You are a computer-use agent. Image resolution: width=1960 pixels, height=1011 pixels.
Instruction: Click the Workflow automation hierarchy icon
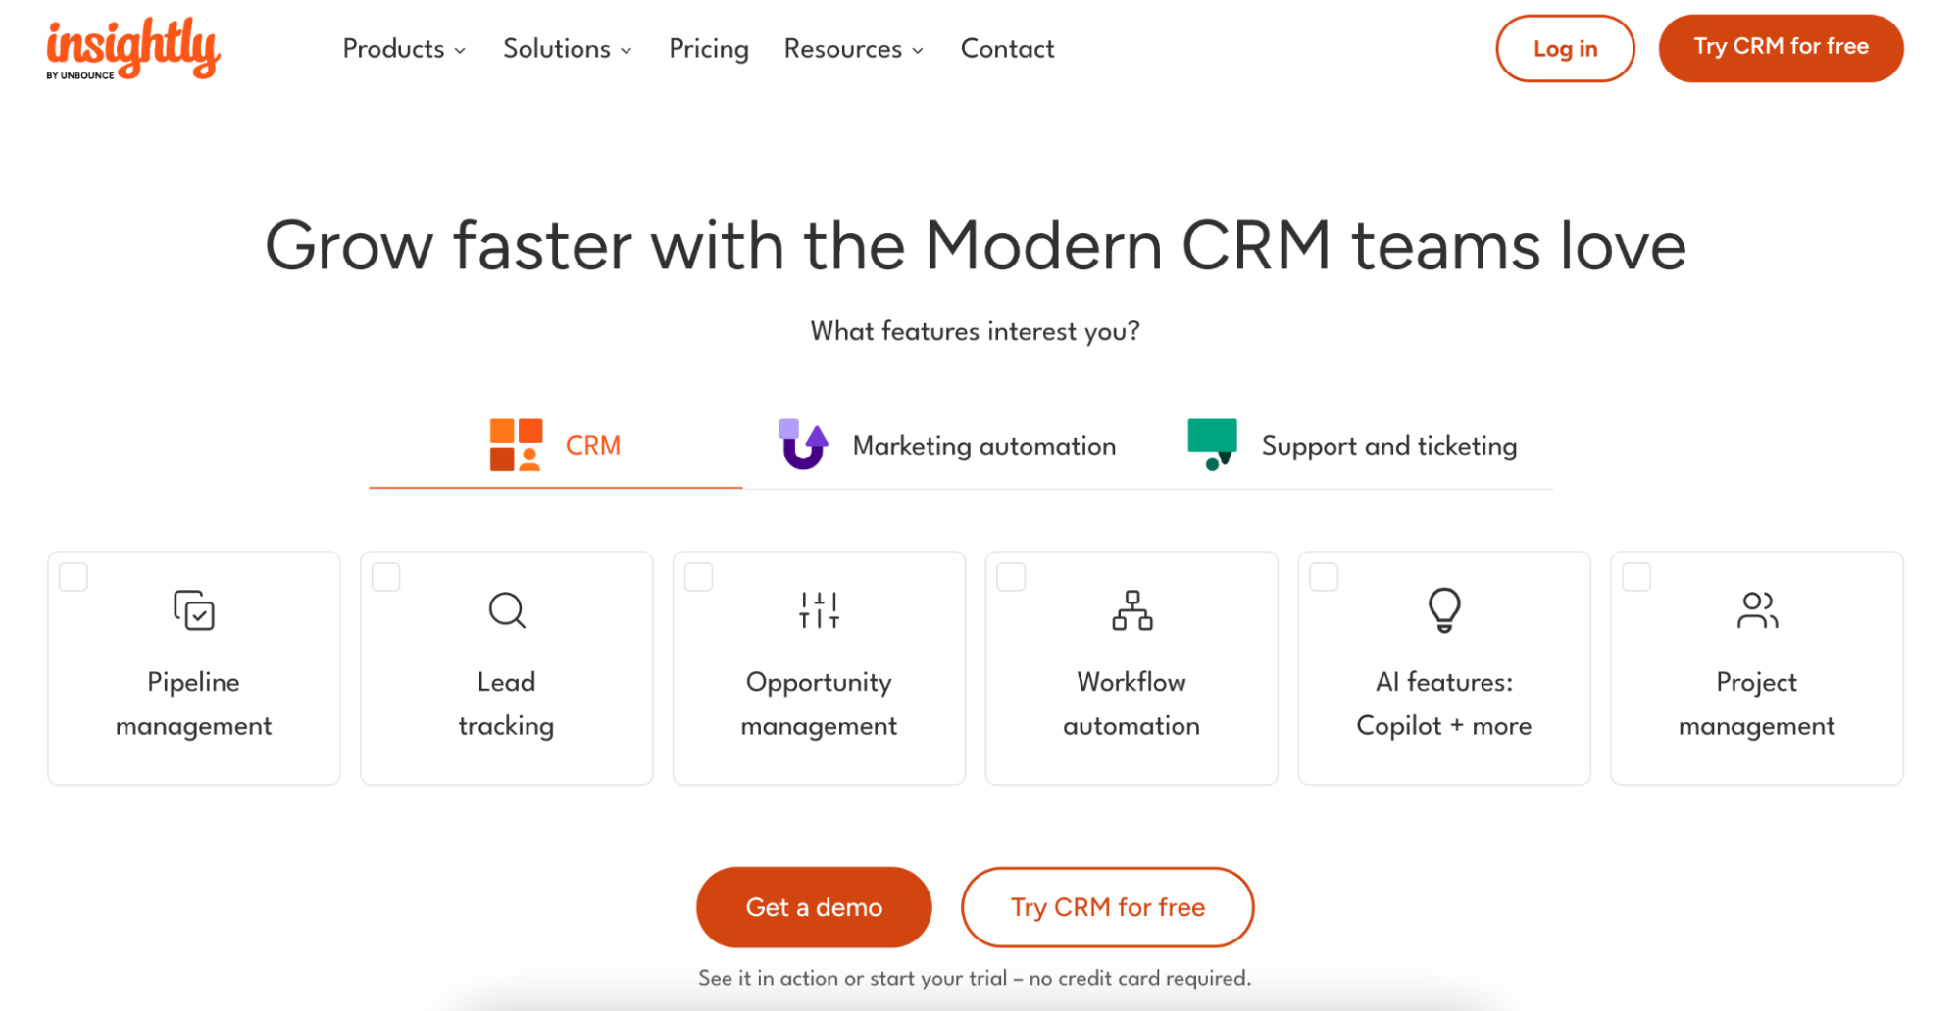pos(1131,610)
